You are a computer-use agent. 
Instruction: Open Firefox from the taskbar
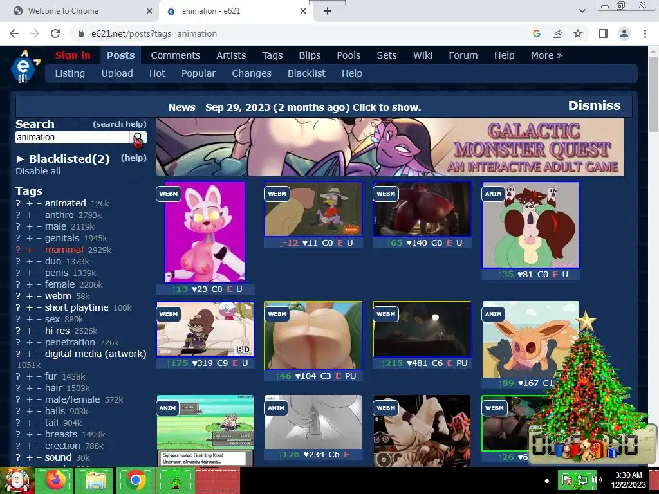(x=55, y=480)
